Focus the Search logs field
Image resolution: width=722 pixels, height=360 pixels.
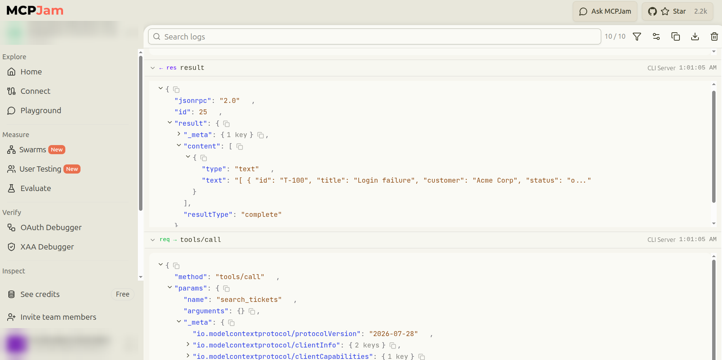[374, 36]
